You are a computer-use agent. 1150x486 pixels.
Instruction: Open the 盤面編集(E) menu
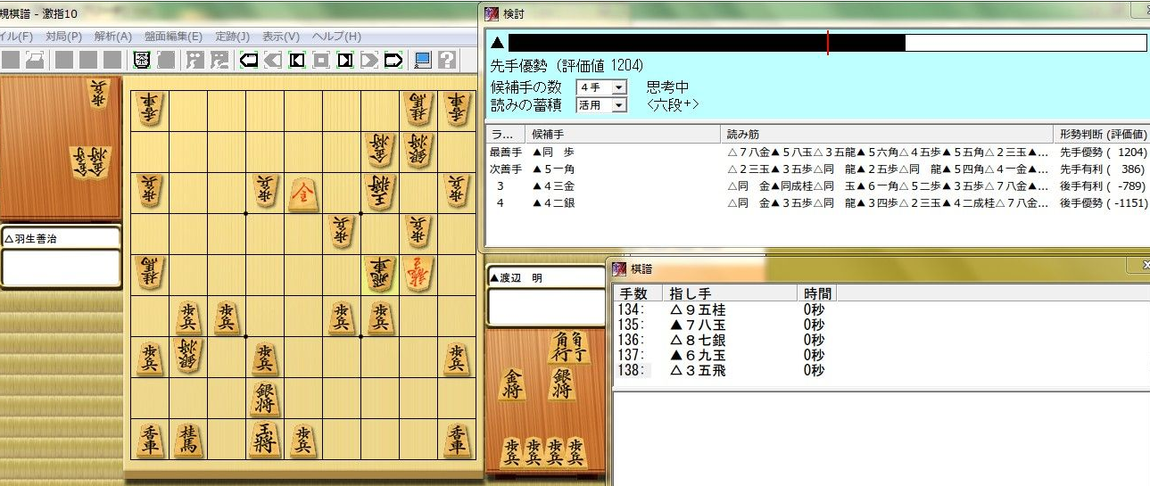(173, 37)
